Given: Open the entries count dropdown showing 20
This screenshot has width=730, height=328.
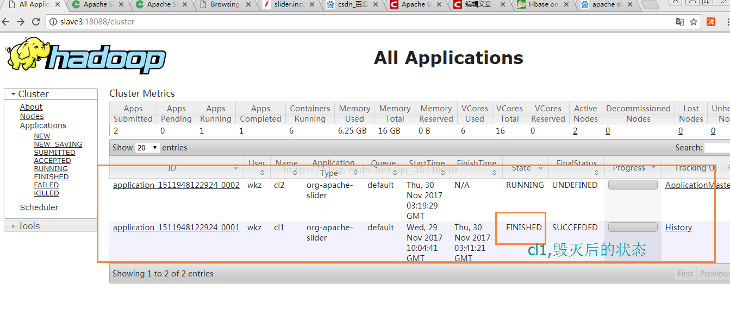Looking at the screenshot, I should pyautogui.click(x=147, y=148).
